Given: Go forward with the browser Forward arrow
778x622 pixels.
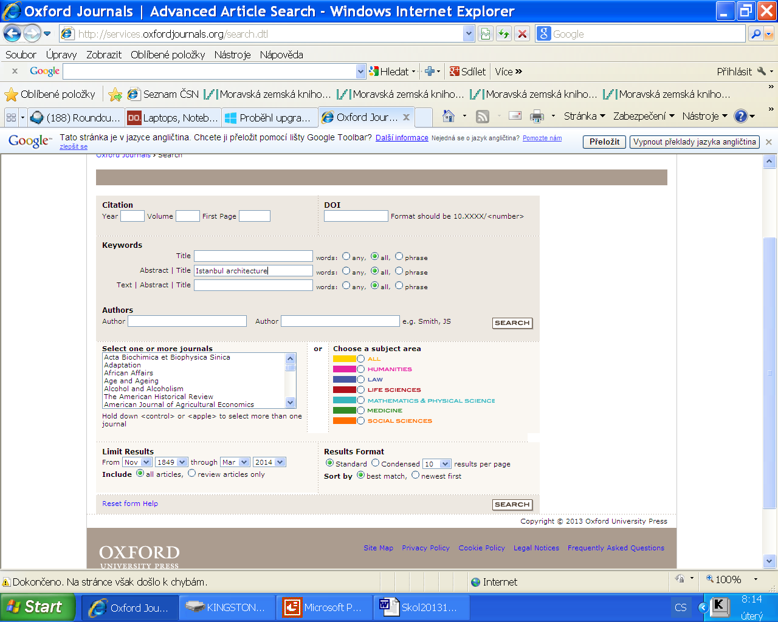Looking at the screenshot, I should [32, 34].
